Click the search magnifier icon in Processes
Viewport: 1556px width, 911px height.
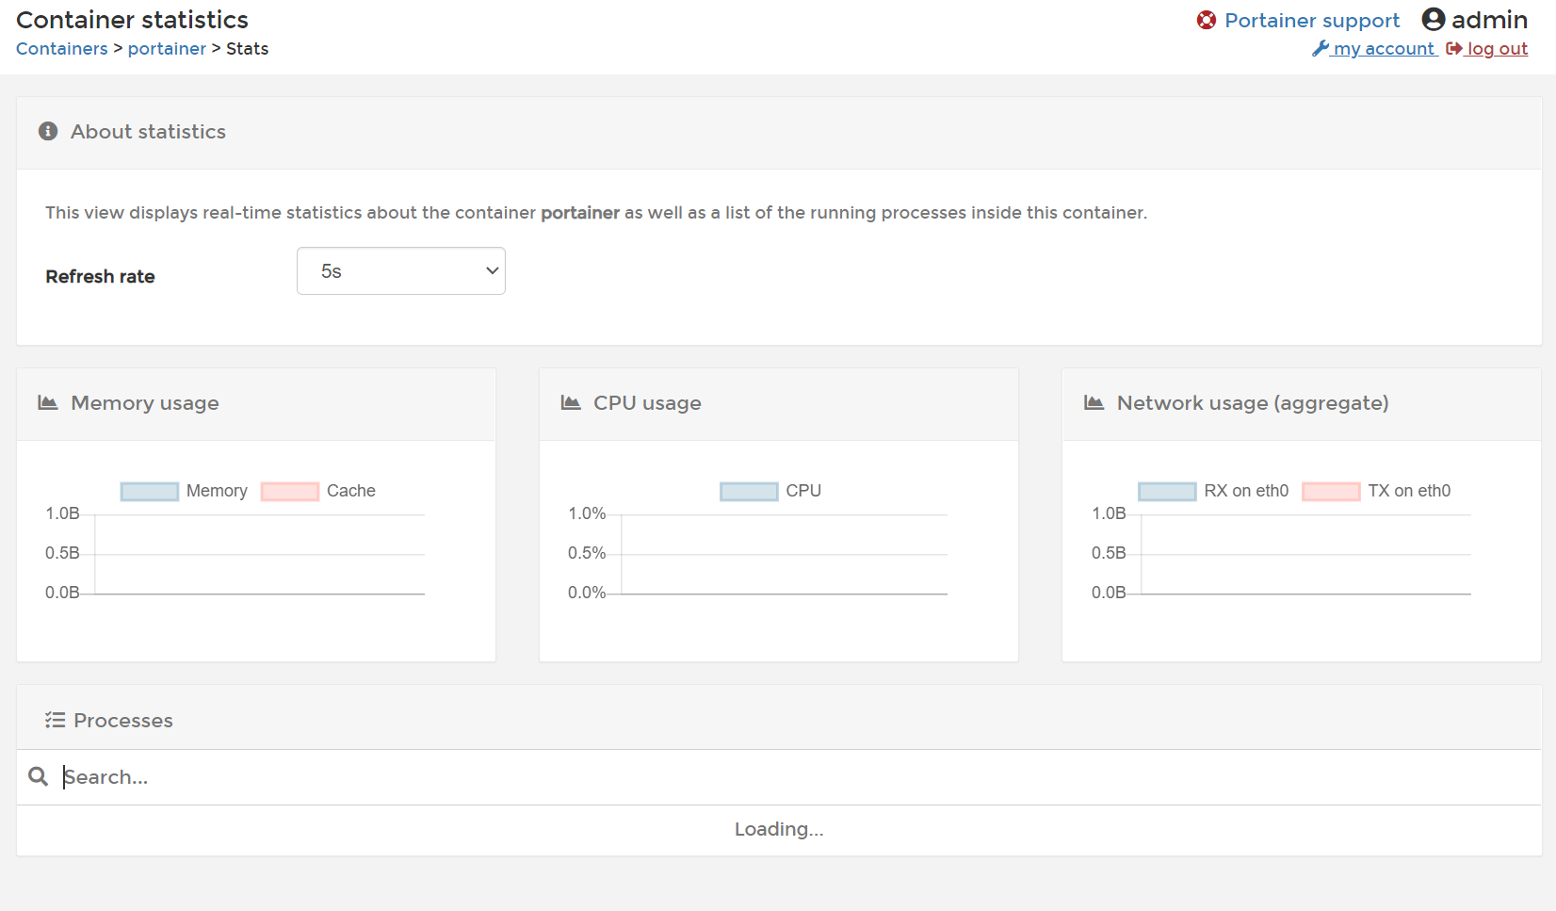(x=38, y=776)
